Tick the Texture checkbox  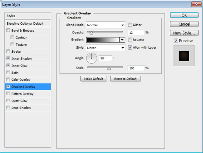click(12, 44)
